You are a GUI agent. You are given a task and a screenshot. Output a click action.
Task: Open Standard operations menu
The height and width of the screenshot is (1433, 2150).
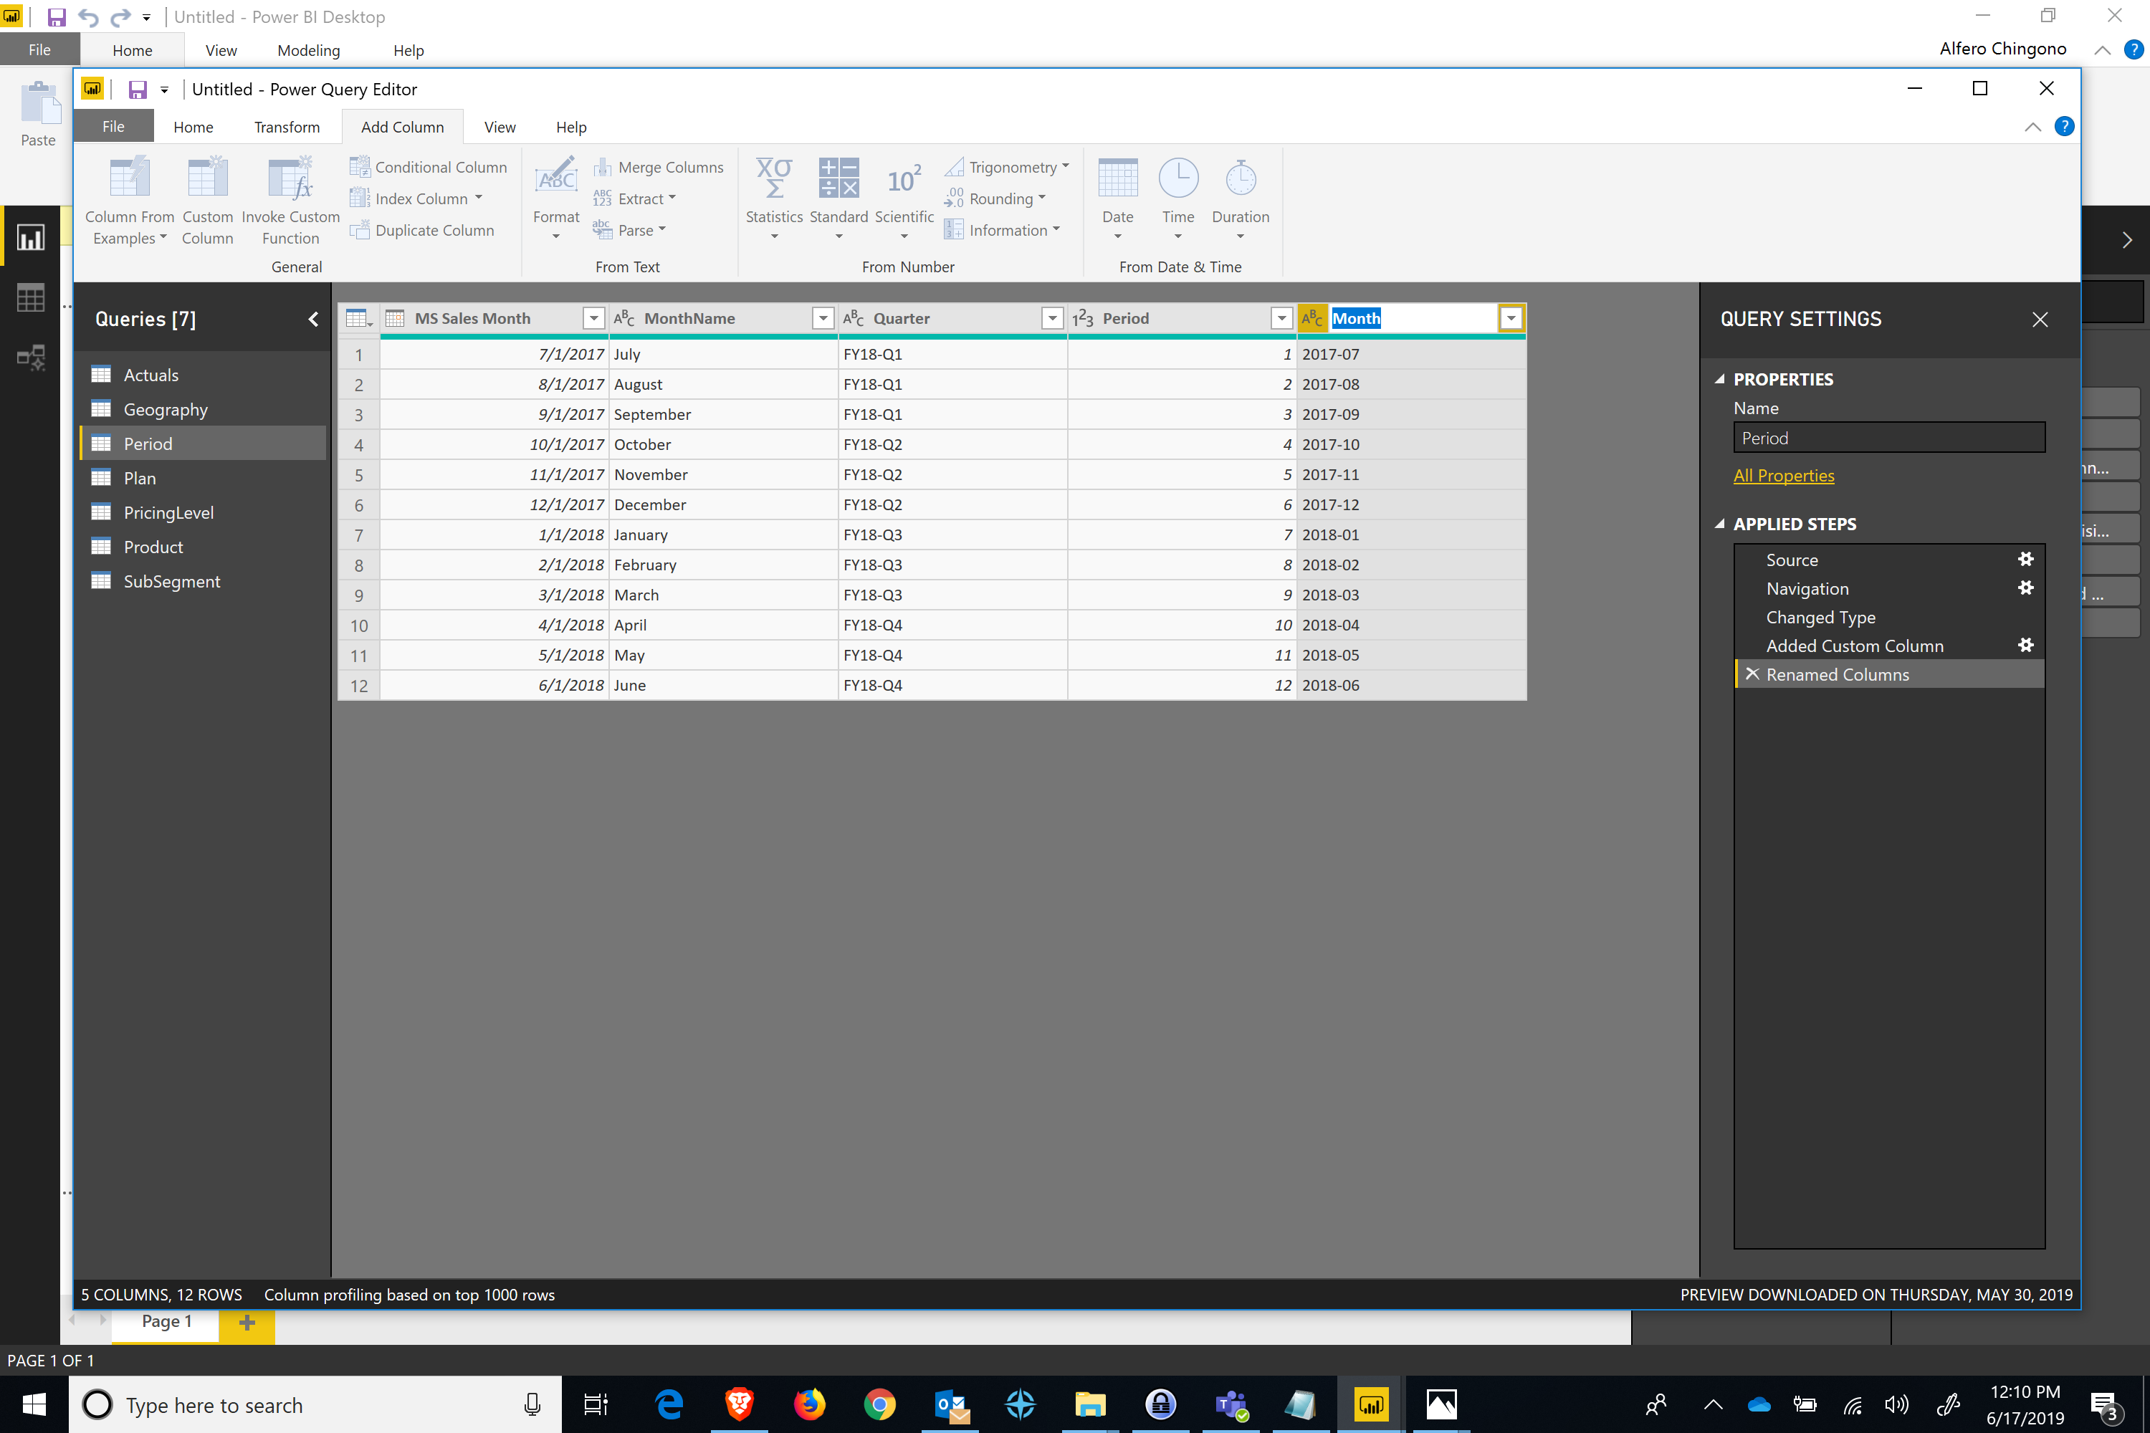[838, 200]
